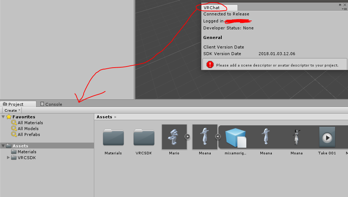Expand the VRCSDK folder in tree
This screenshot has height=197, width=348.
8,158
